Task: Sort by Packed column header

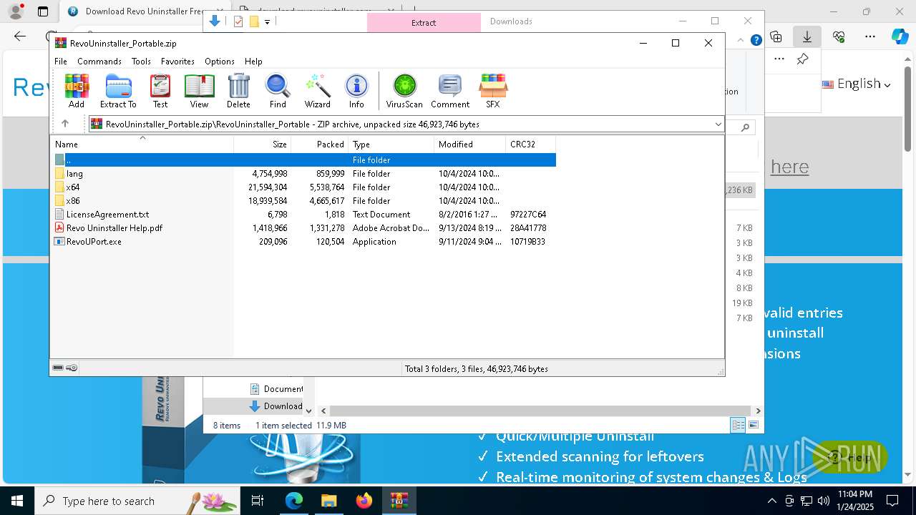Action: [x=320, y=144]
